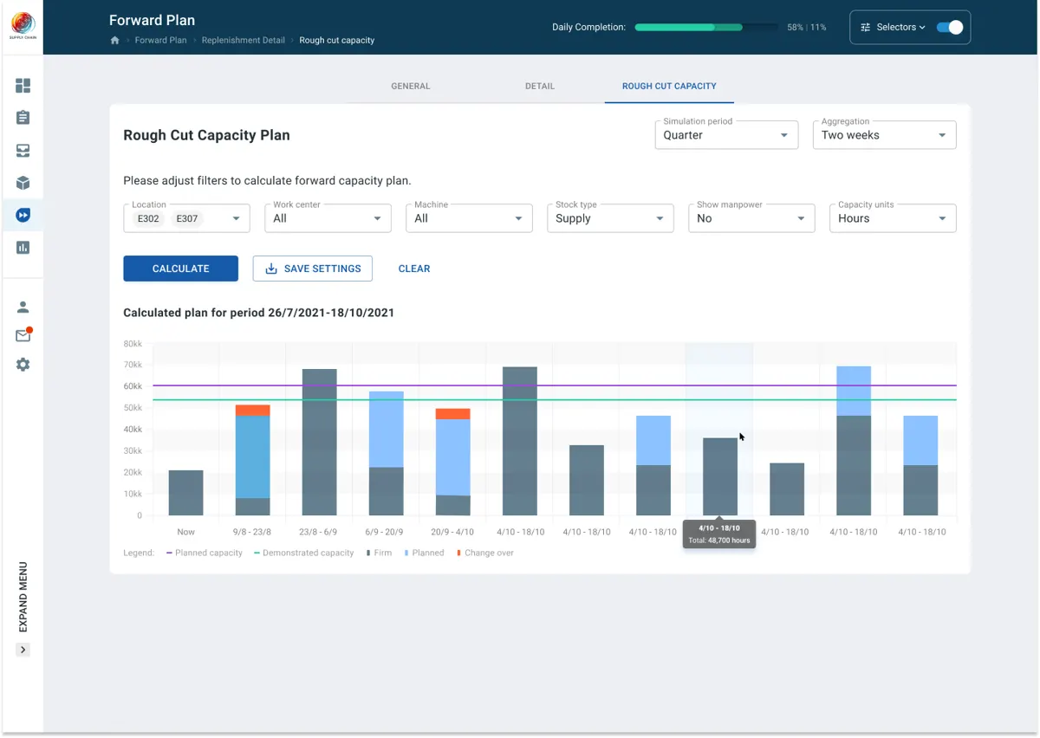Viewport: 1040px width, 738px height.
Task: Switch to the DETAIL tab
Action: tap(540, 87)
